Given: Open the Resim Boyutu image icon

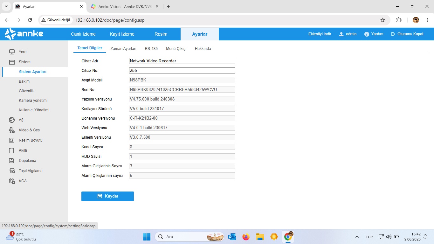Looking at the screenshot, I should tap(12, 140).
